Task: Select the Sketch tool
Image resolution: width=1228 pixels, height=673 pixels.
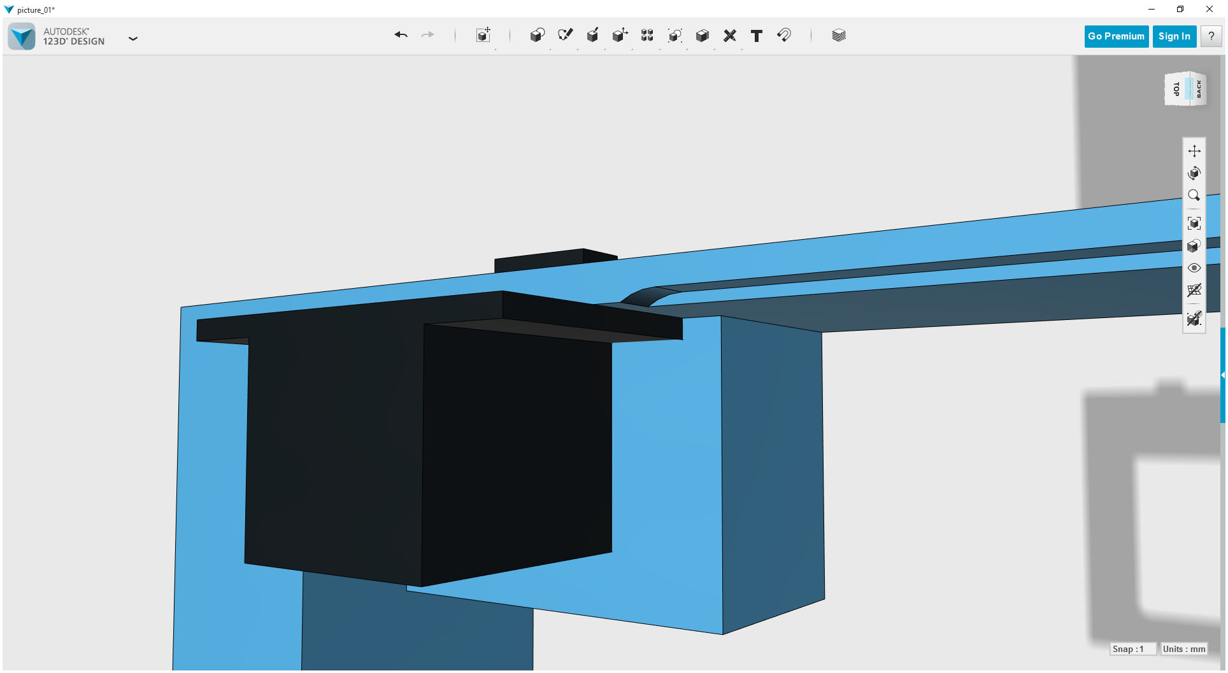Action: [565, 36]
